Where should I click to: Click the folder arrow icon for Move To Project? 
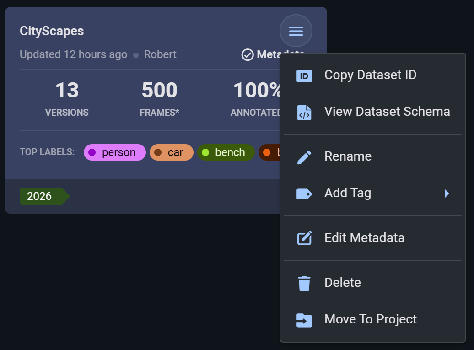tap(304, 320)
